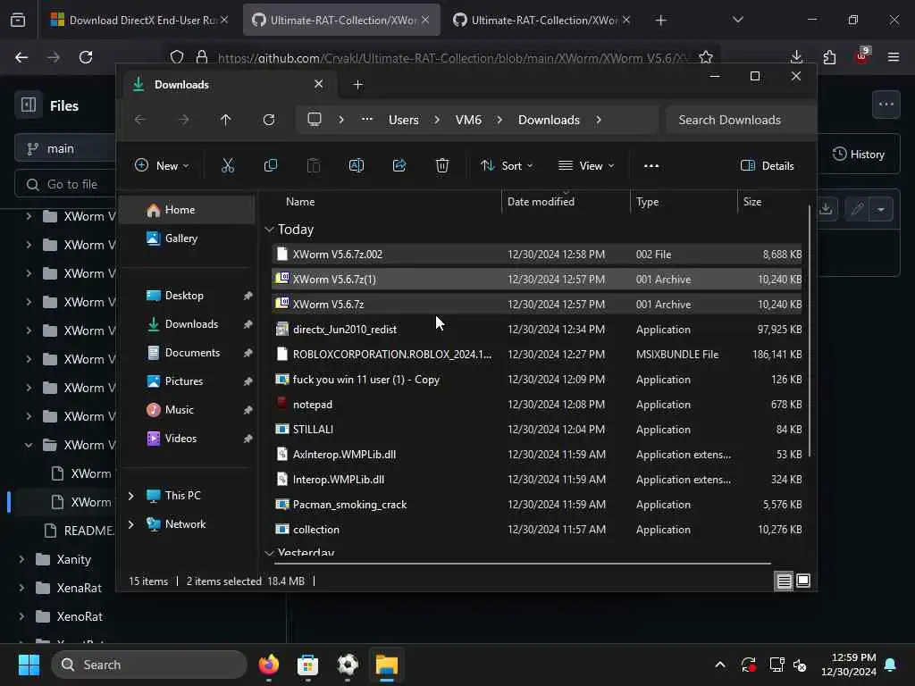Open the View dropdown menu

pos(586,165)
